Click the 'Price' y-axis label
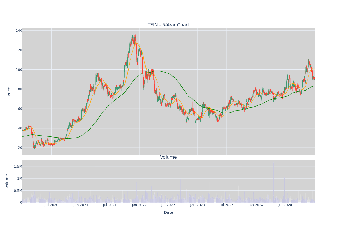 tap(9, 91)
